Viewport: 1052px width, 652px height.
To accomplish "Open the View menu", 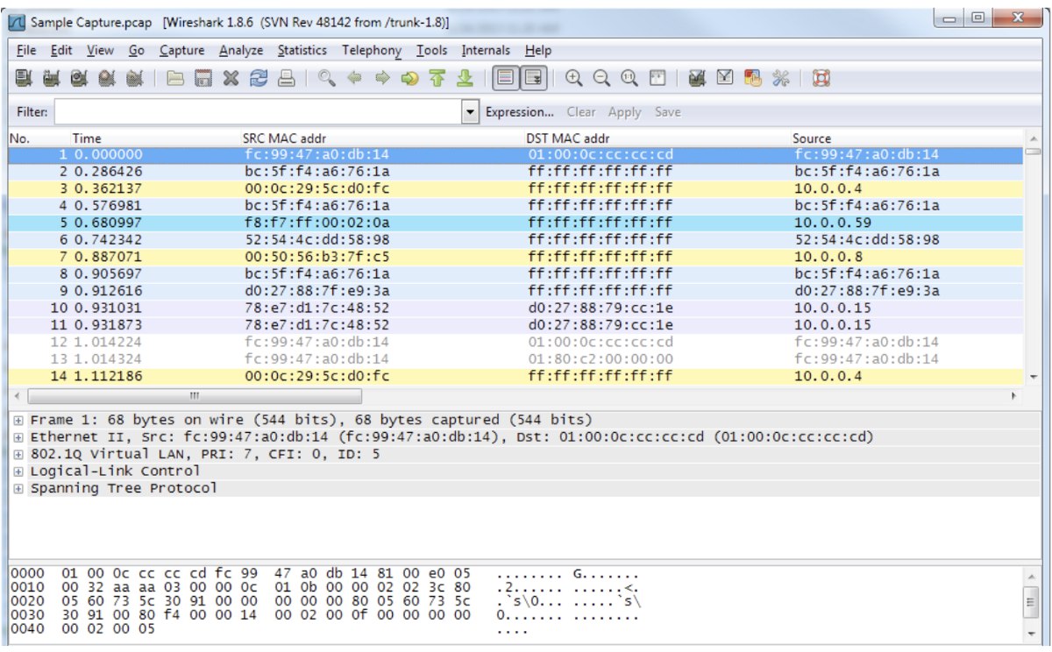I will pos(100,51).
